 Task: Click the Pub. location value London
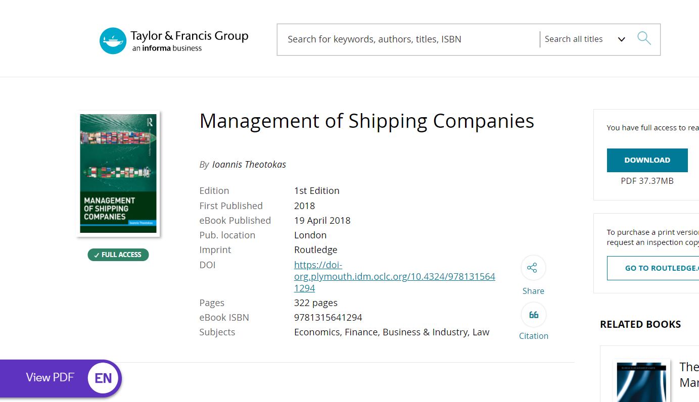click(310, 235)
